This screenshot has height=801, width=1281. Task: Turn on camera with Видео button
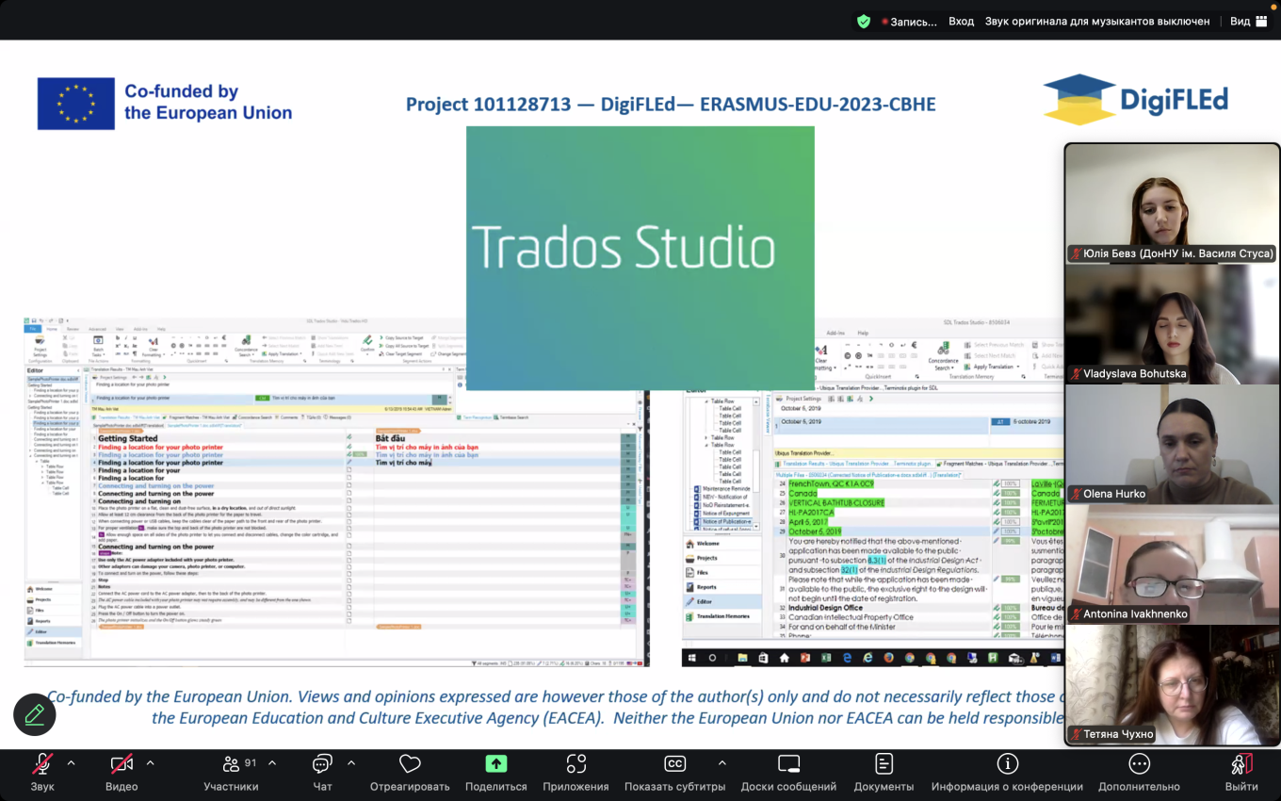click(x=122, y=764)
